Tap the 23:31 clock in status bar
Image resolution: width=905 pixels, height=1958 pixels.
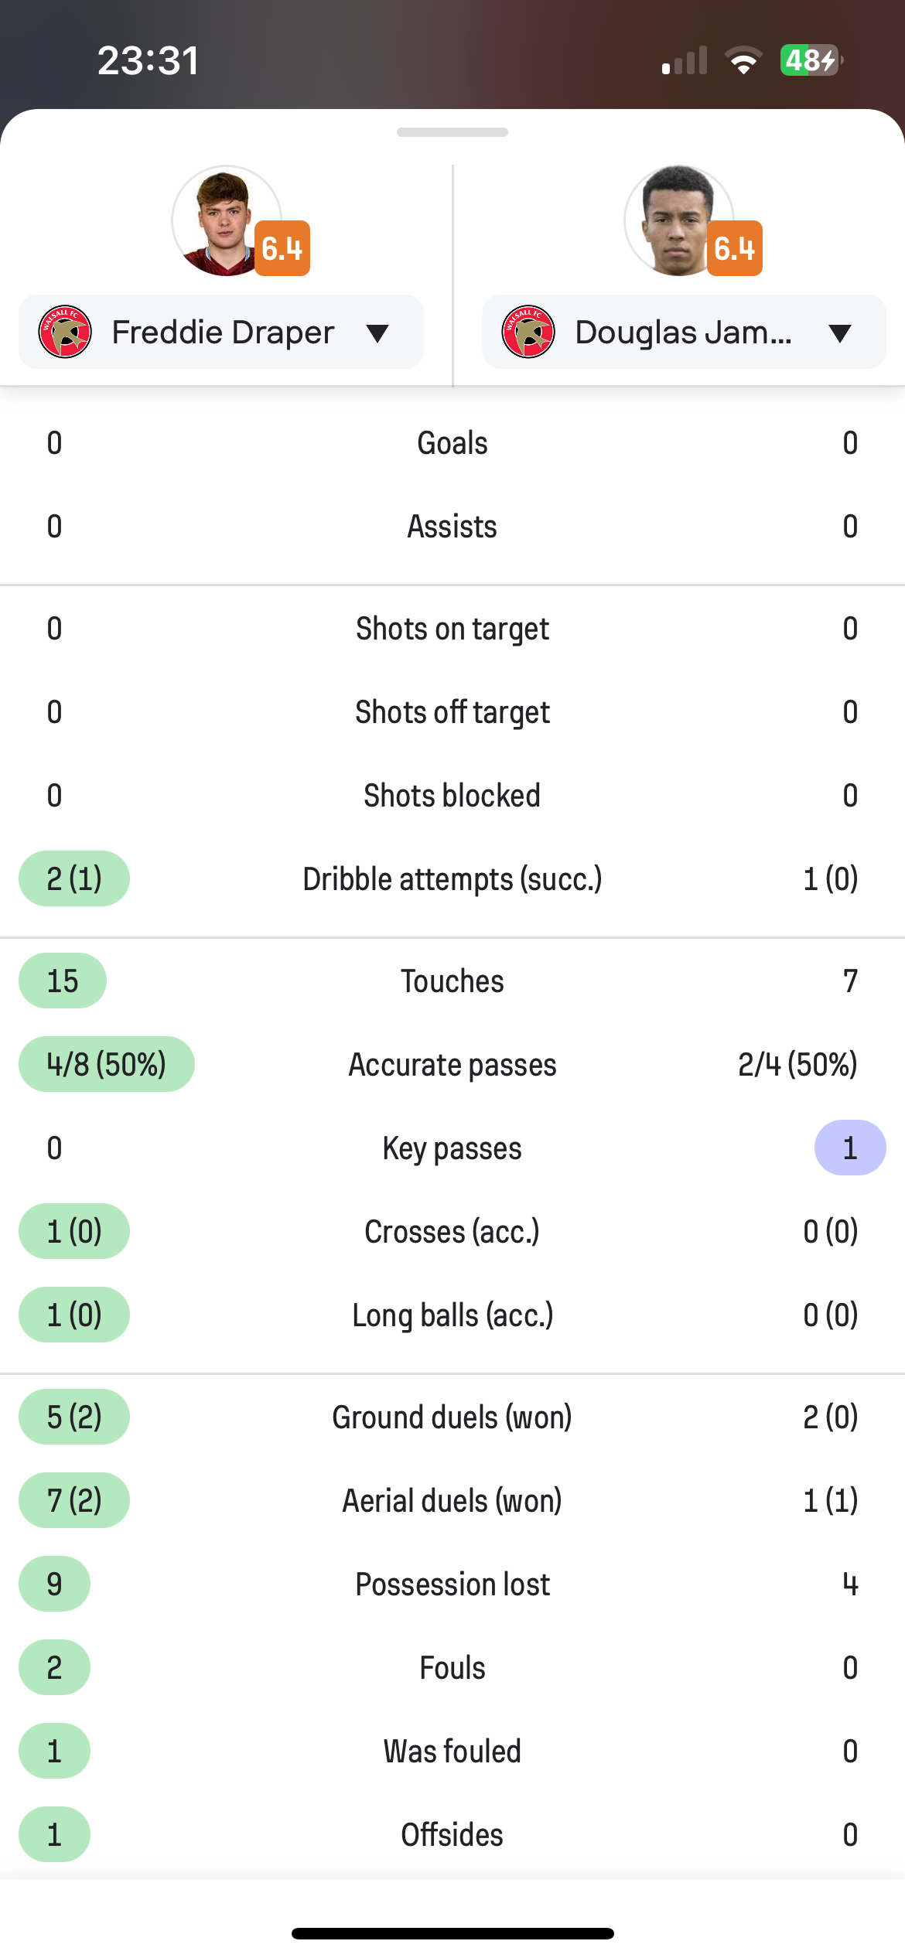click(x=149, y=60)
